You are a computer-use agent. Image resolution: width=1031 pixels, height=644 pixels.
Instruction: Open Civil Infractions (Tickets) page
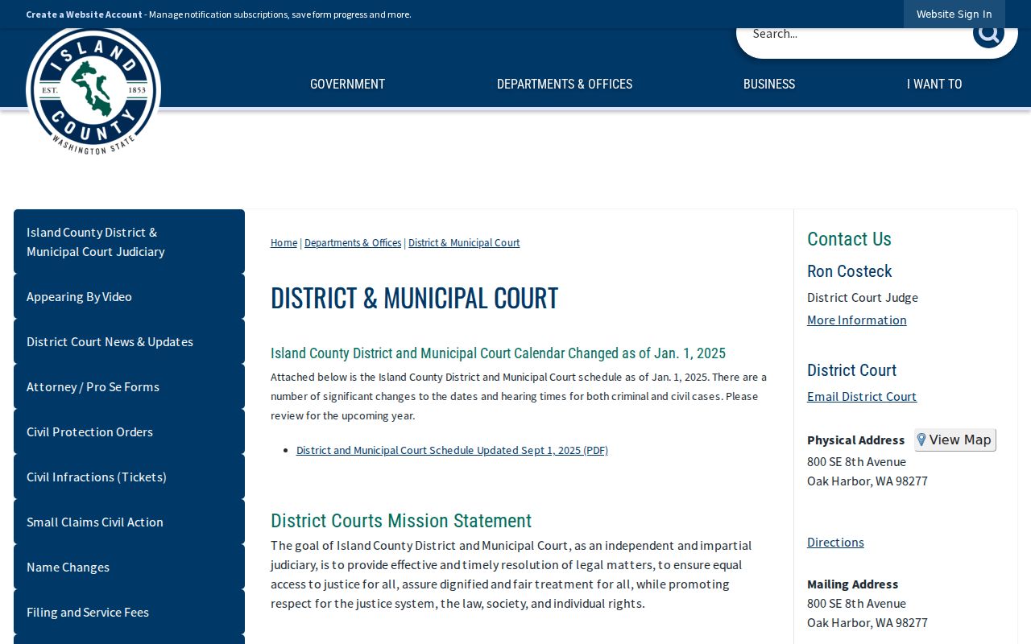point(129,477)
